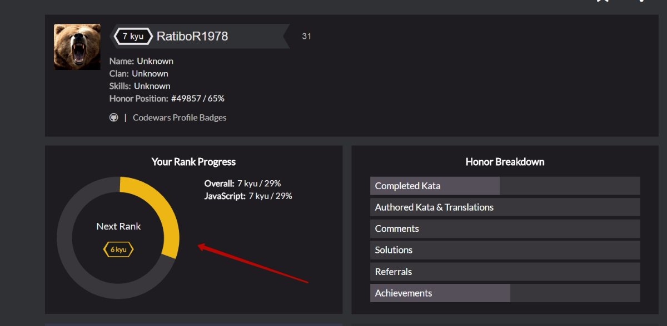The width and height of the screenshot is (667, 326).
Task: Click the 7 kyu rank badge
Action: coord(133,37)
